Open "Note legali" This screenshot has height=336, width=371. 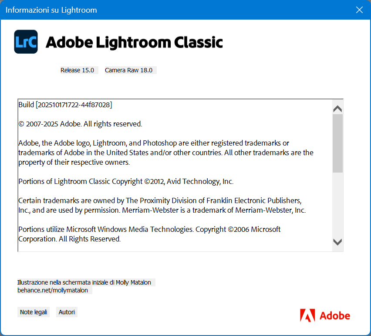pyautogui.click(x=33, y=312)
